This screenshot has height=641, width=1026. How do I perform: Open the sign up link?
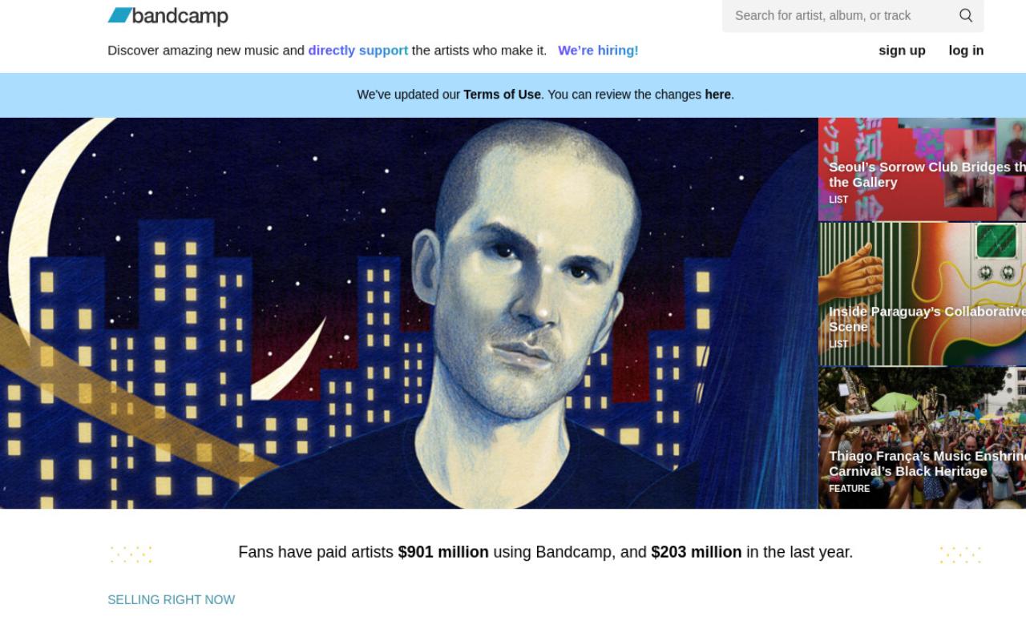click(902, 50)
